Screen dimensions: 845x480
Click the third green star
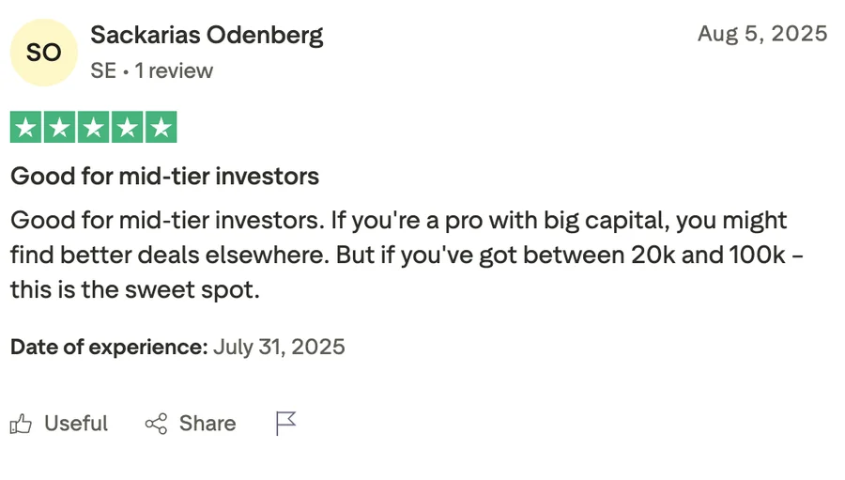(93, 127)
